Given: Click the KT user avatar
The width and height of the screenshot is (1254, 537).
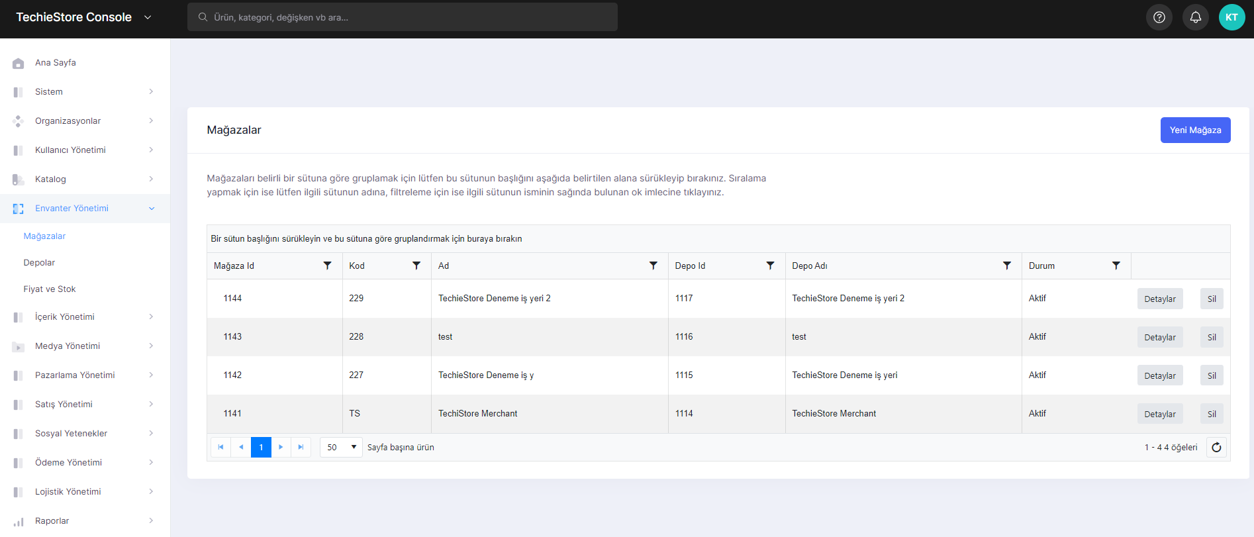Looking at the screenshot, I should coord(1232,17).
